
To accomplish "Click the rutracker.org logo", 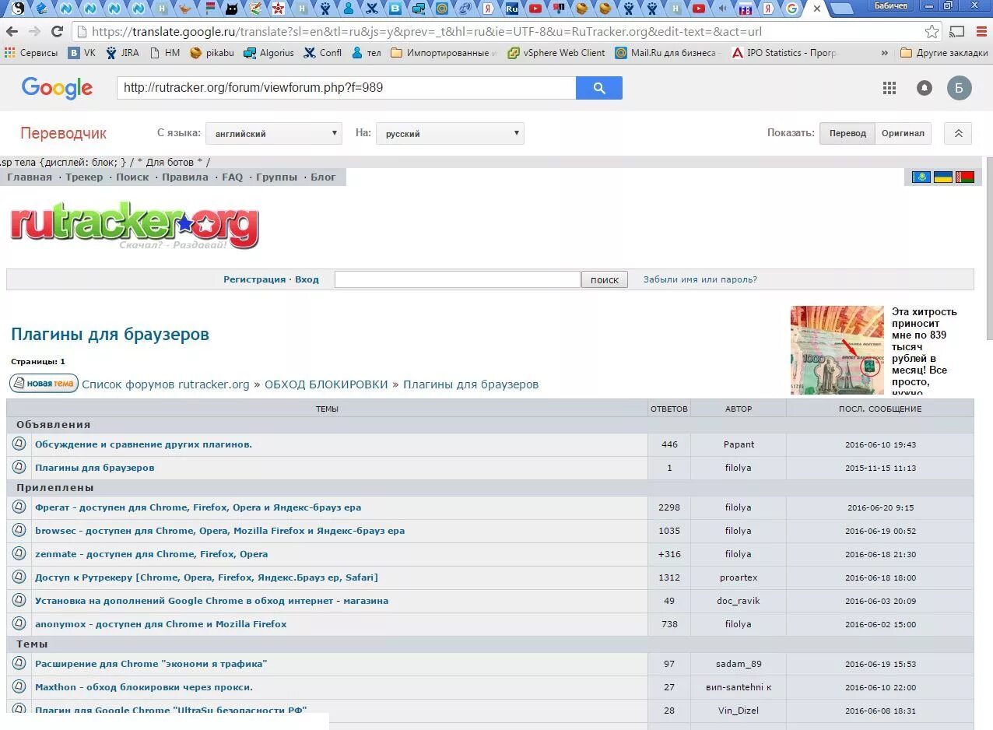I will coord(135,224).
